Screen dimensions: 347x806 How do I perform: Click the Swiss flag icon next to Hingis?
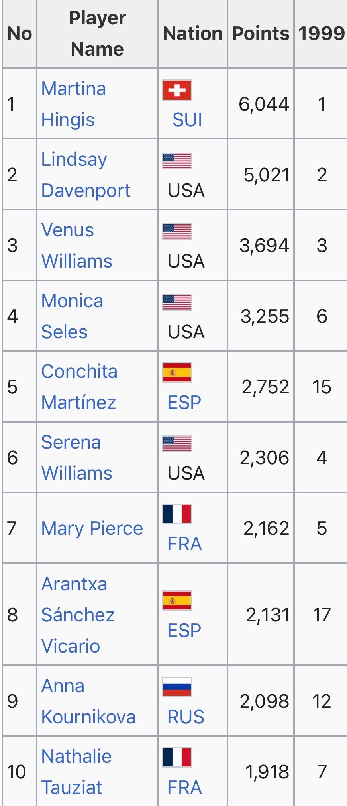click(x=177, y=90)
